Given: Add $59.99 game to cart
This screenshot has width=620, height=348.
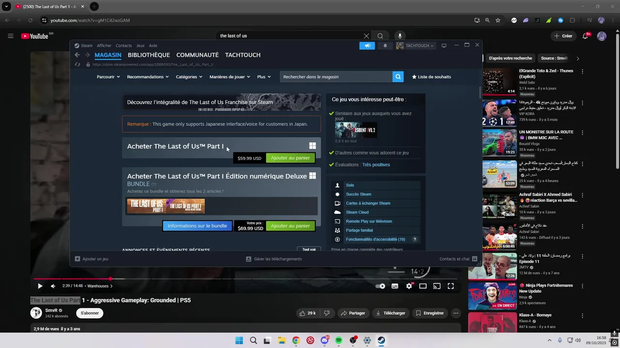Looking at the screenshot, I should 291,158.
